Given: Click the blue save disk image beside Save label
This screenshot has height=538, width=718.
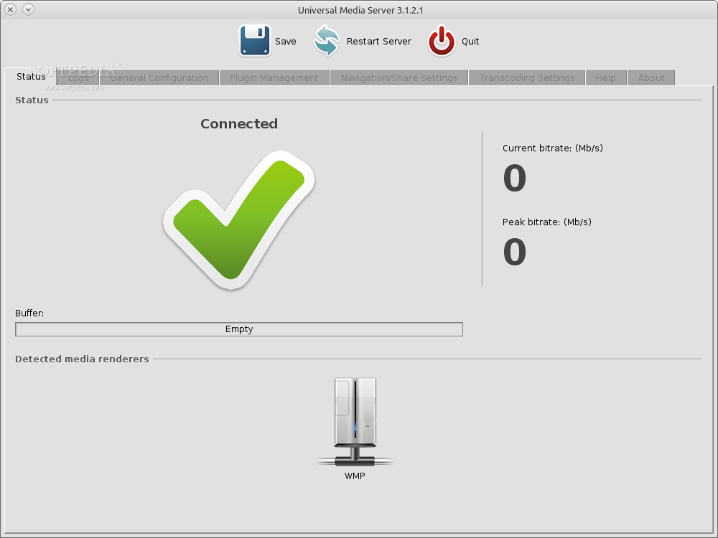Looking at the screenshot, I should 254,41.
